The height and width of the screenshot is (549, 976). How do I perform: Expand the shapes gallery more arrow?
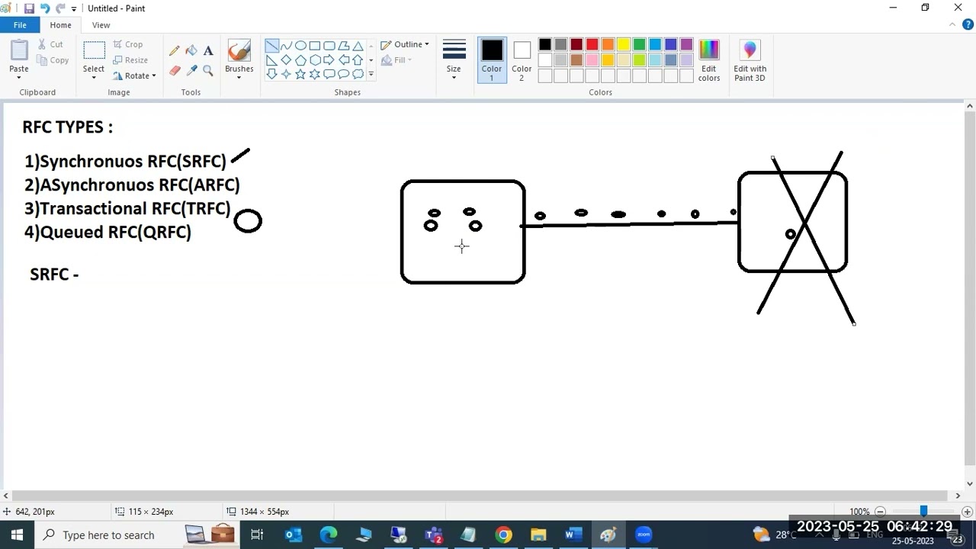(371, 75)
